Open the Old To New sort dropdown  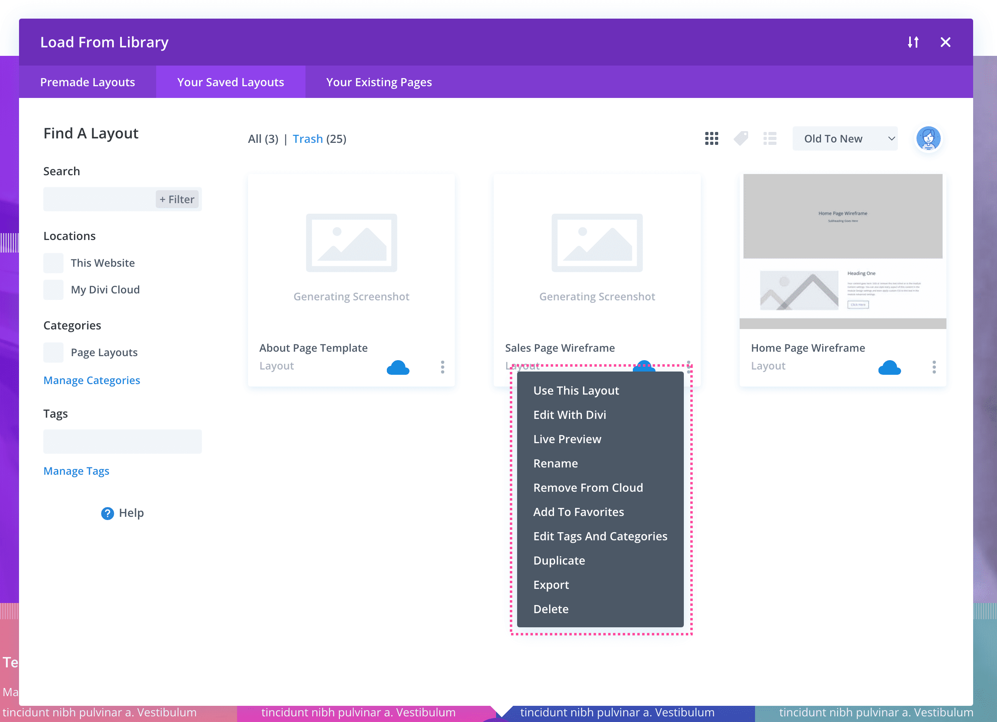pyautogui.click(x=845, y=138)
